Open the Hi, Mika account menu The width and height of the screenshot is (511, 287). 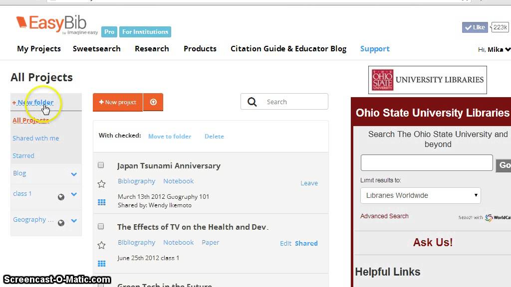494,49
